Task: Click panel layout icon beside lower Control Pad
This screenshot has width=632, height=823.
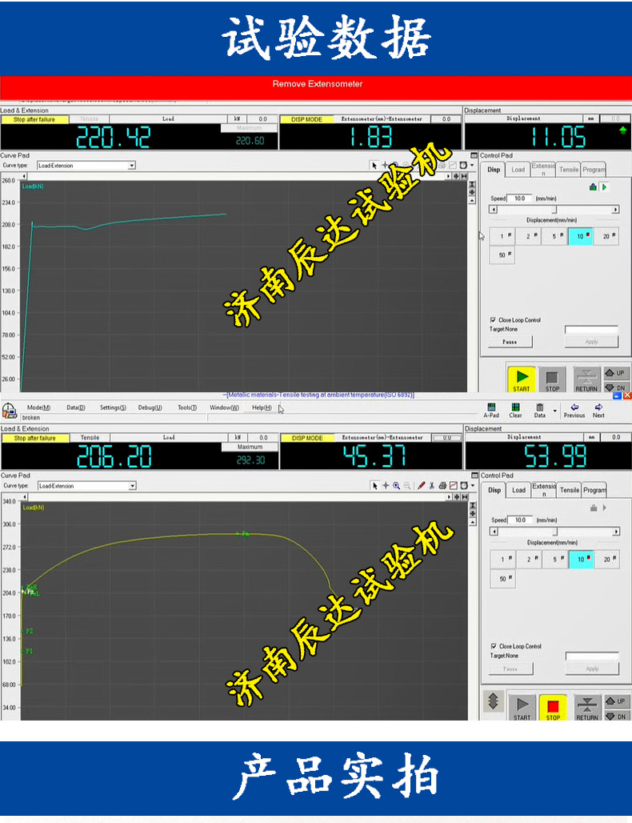Action: coord(474,475)
